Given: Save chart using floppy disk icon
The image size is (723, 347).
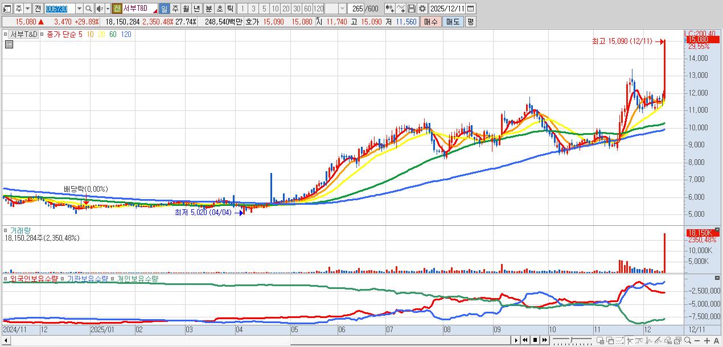Looking at the screenshot, I should point(412,9).
